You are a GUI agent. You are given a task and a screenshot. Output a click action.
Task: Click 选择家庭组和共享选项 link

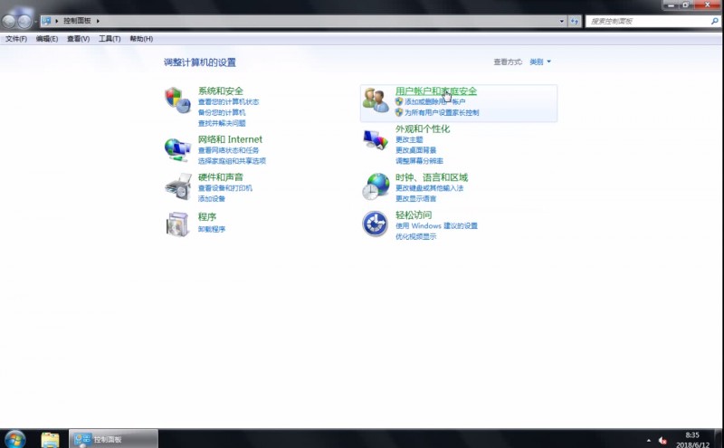[x=232, y=161]
